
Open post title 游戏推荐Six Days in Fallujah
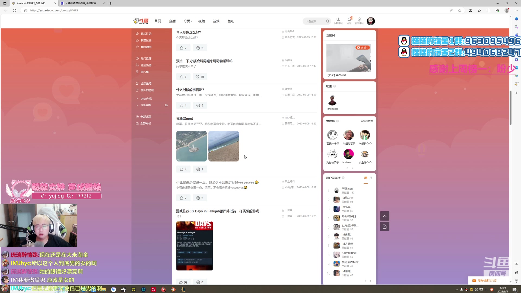217,211
